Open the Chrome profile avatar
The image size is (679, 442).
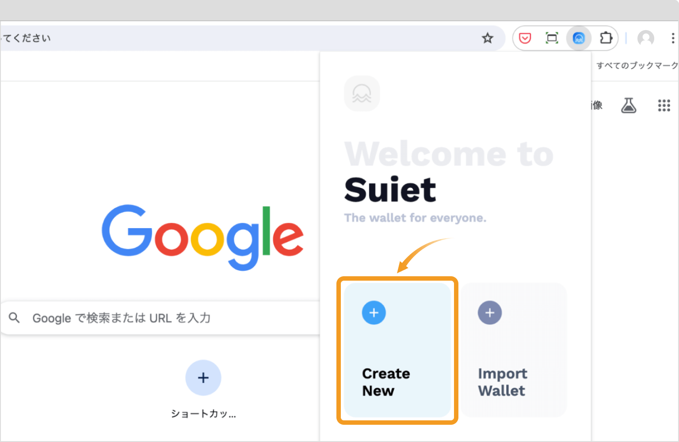(646, 38)
